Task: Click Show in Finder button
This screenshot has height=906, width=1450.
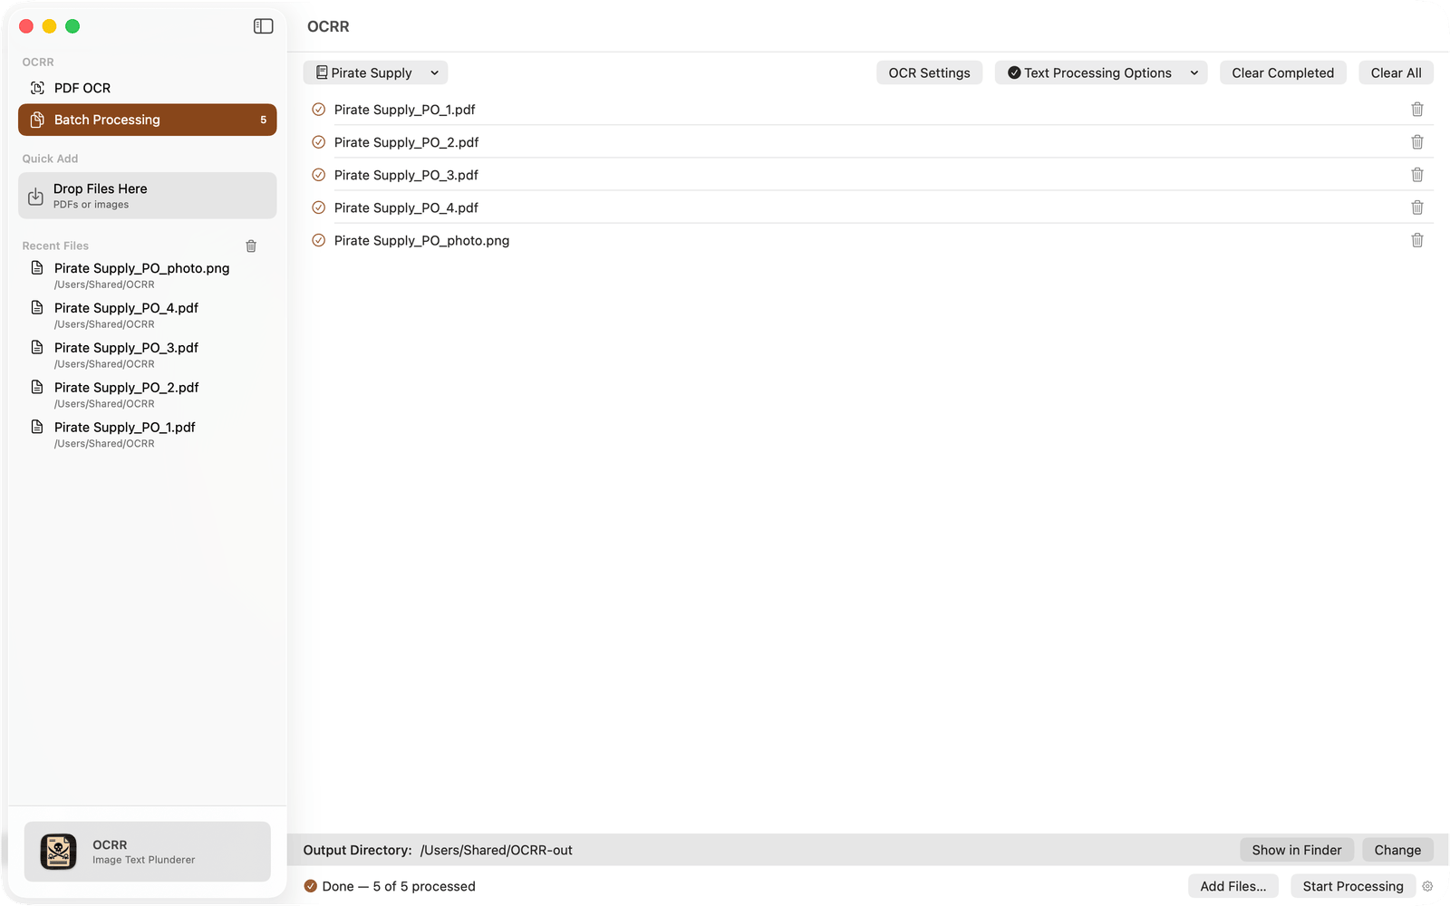Action: 1297,850
